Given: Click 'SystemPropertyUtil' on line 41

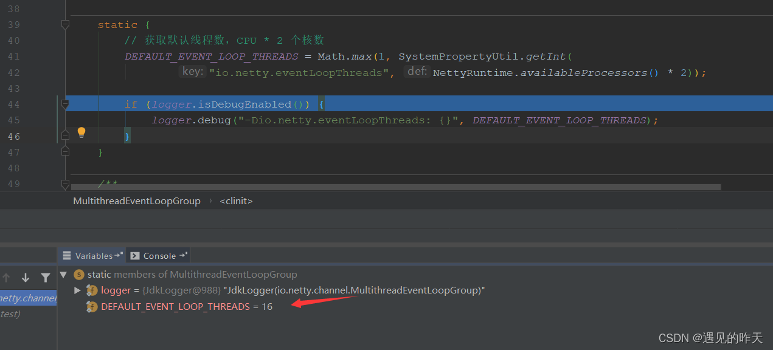Looking at the screenshot, I should [459, 57].
